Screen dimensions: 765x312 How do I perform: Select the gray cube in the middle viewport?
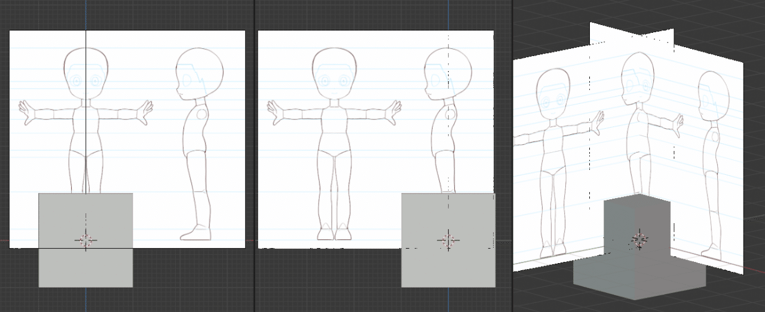(448, 240)
